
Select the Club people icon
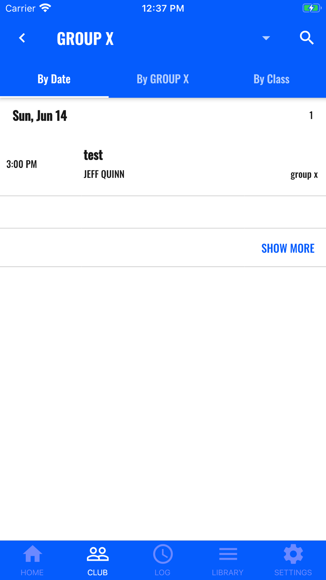[97, 554]
